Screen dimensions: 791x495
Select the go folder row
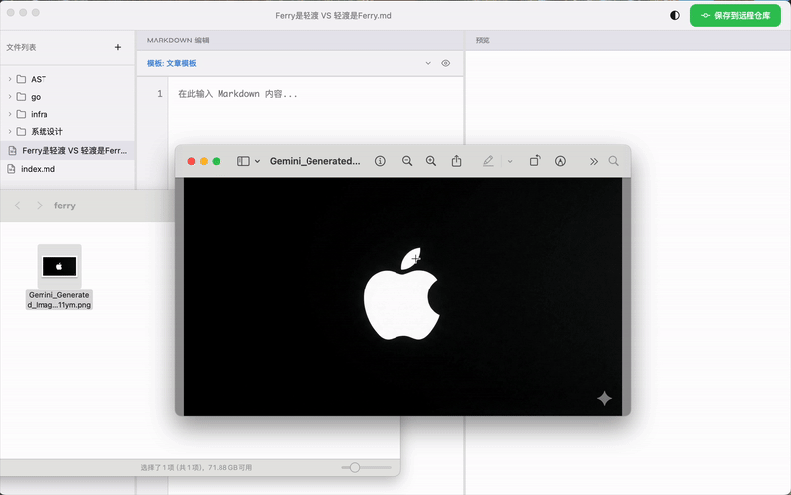[x=67, y=96]
